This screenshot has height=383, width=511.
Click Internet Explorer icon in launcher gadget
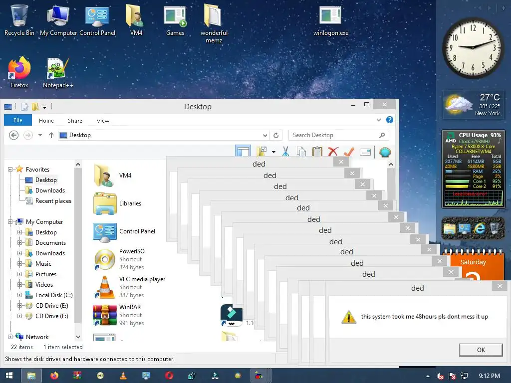[x=480, y=228]
